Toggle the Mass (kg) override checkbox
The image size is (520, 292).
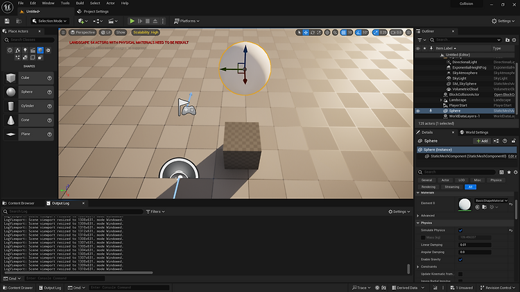(423, 238)
